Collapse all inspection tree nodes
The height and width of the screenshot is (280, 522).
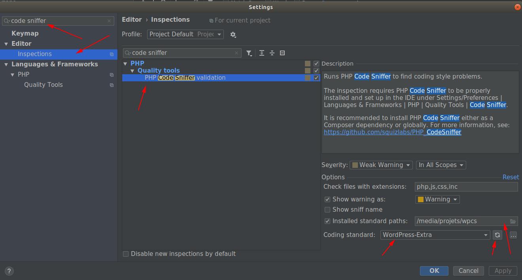coord(272,53)
